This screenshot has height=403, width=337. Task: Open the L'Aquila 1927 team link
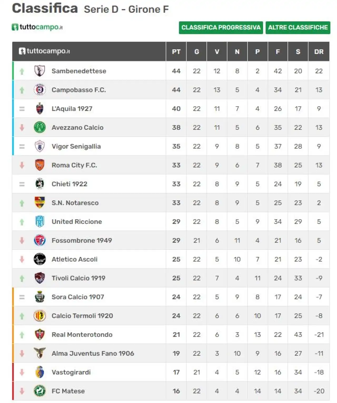click(x=72, y=109)
